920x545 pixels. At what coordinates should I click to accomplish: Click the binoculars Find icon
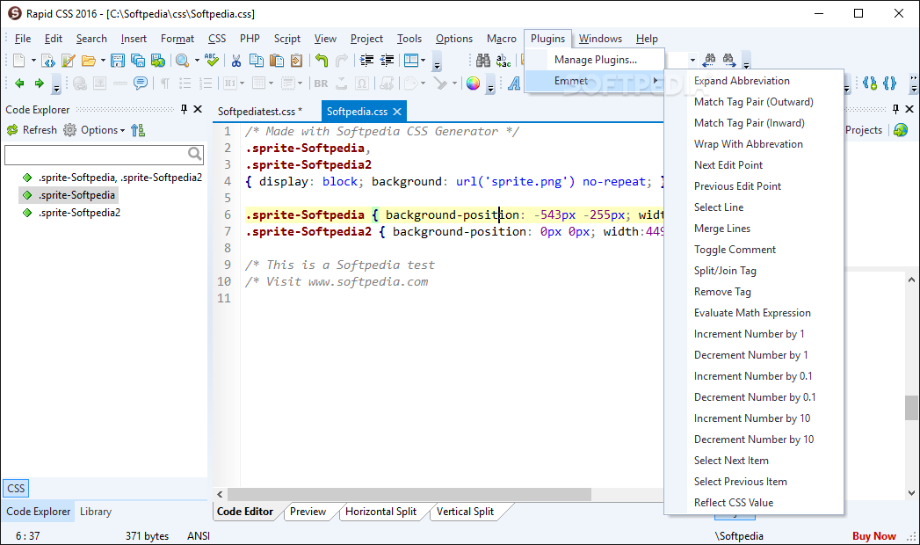[483, 61]
